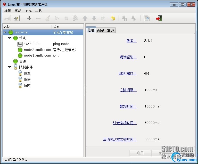Image resolution: width=198 pixels, height=164 pixels.
Task: Click the disconnect plug toolbar icon
Action: (x=16, y=18)
